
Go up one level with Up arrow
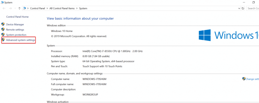click(19, 8)
